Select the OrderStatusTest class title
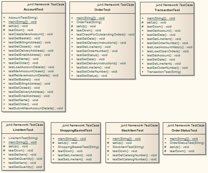 click(184, 131)
